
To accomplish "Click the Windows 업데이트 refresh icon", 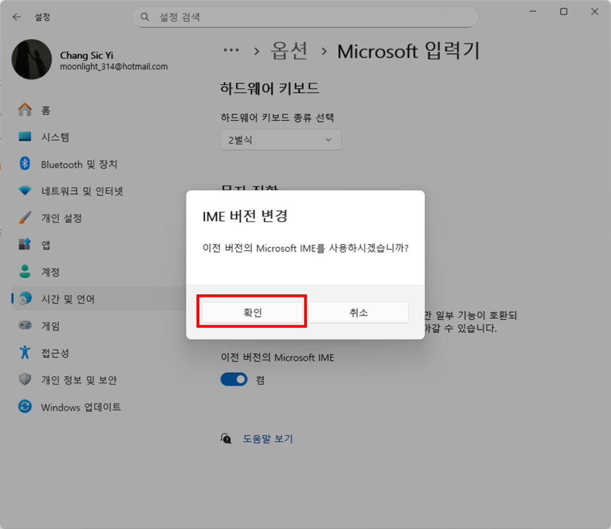I will (25, 407).
